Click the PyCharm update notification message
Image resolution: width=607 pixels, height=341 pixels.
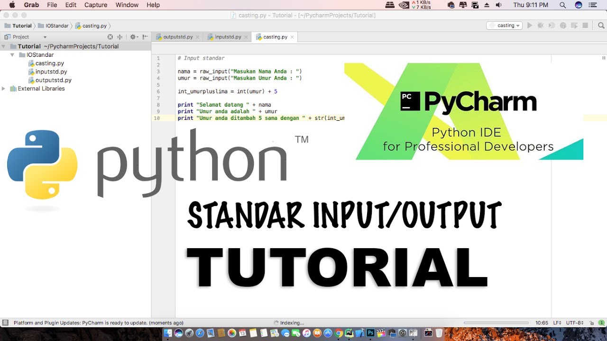click(98, 323)
